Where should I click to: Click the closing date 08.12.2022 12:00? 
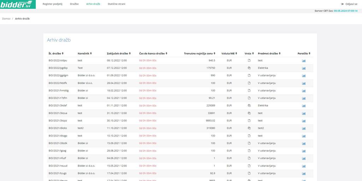point(117,60)
